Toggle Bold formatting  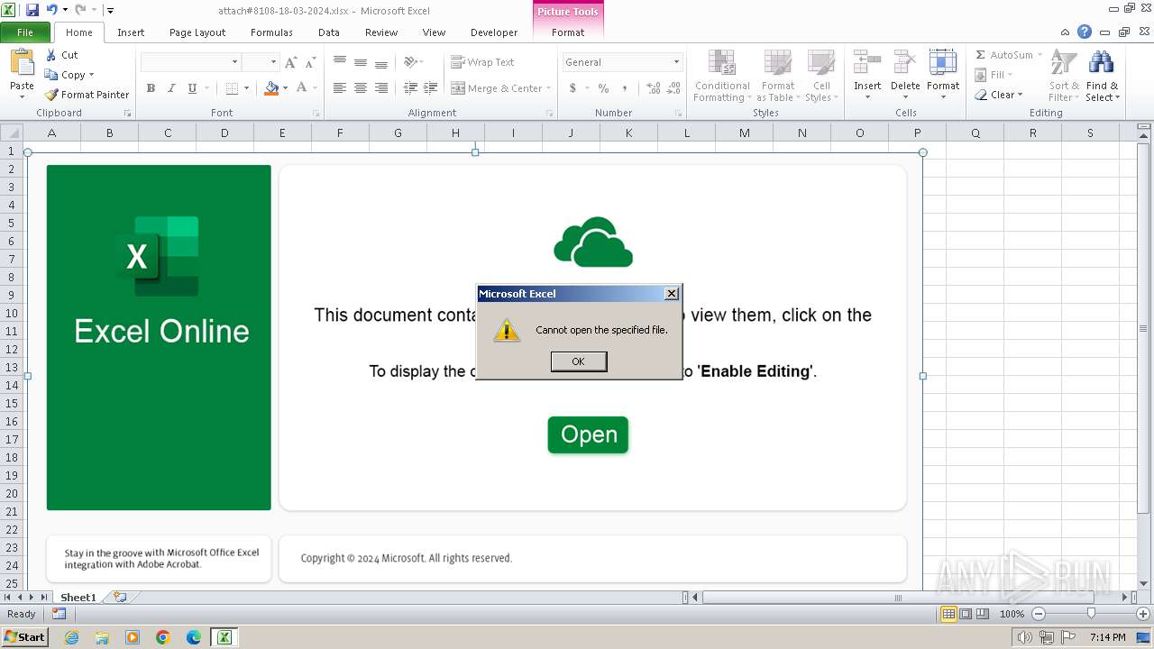151,88
